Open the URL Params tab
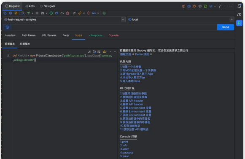 point(49,35)
